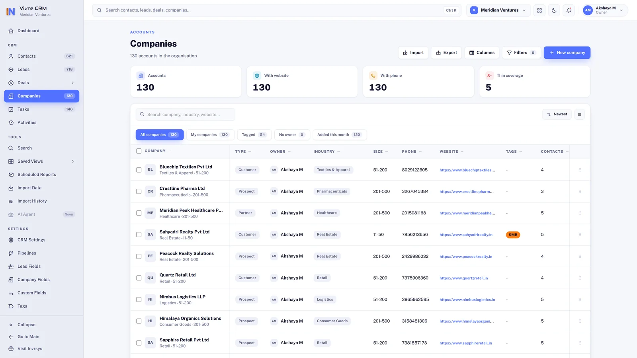The image size is (637, 358).
Task: Check the Bluechip Textiles Pvt Ltd row checkbox
Action: [139, 170]
